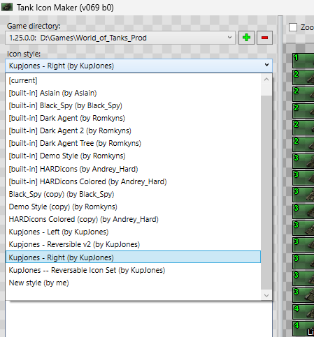The image size is (314, 337).
Task: Click the Tank Icon Maker title bar icon
Action: pos(7,8)
